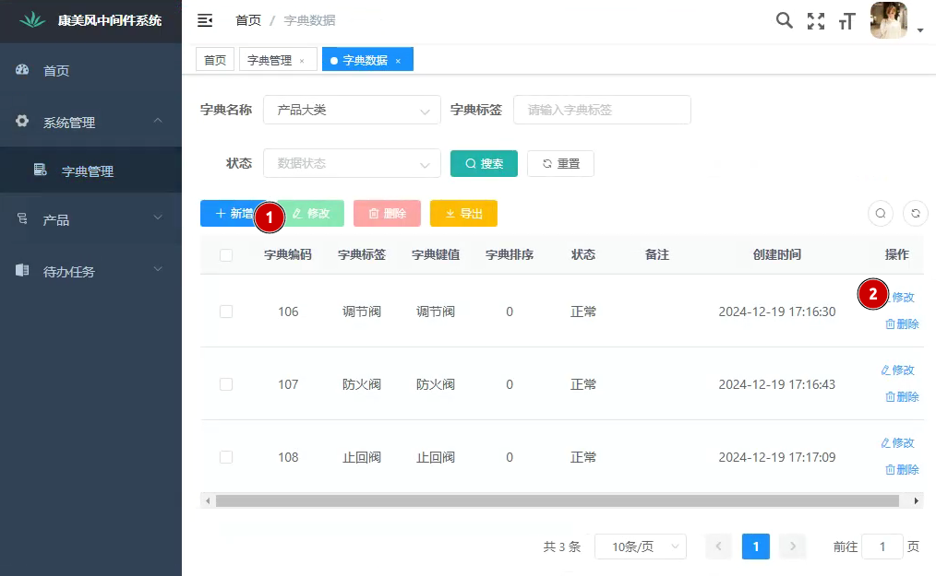Click 删除 link for row 108
936x576 pixels.
(902, 469)
